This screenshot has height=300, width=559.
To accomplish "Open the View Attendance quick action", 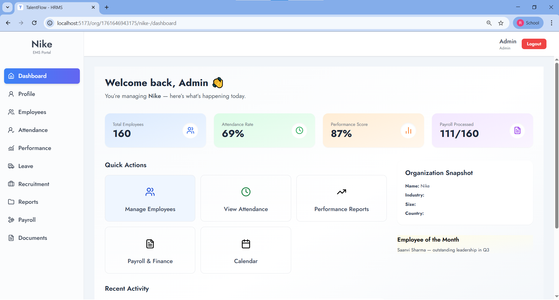I will coord(246,198).
